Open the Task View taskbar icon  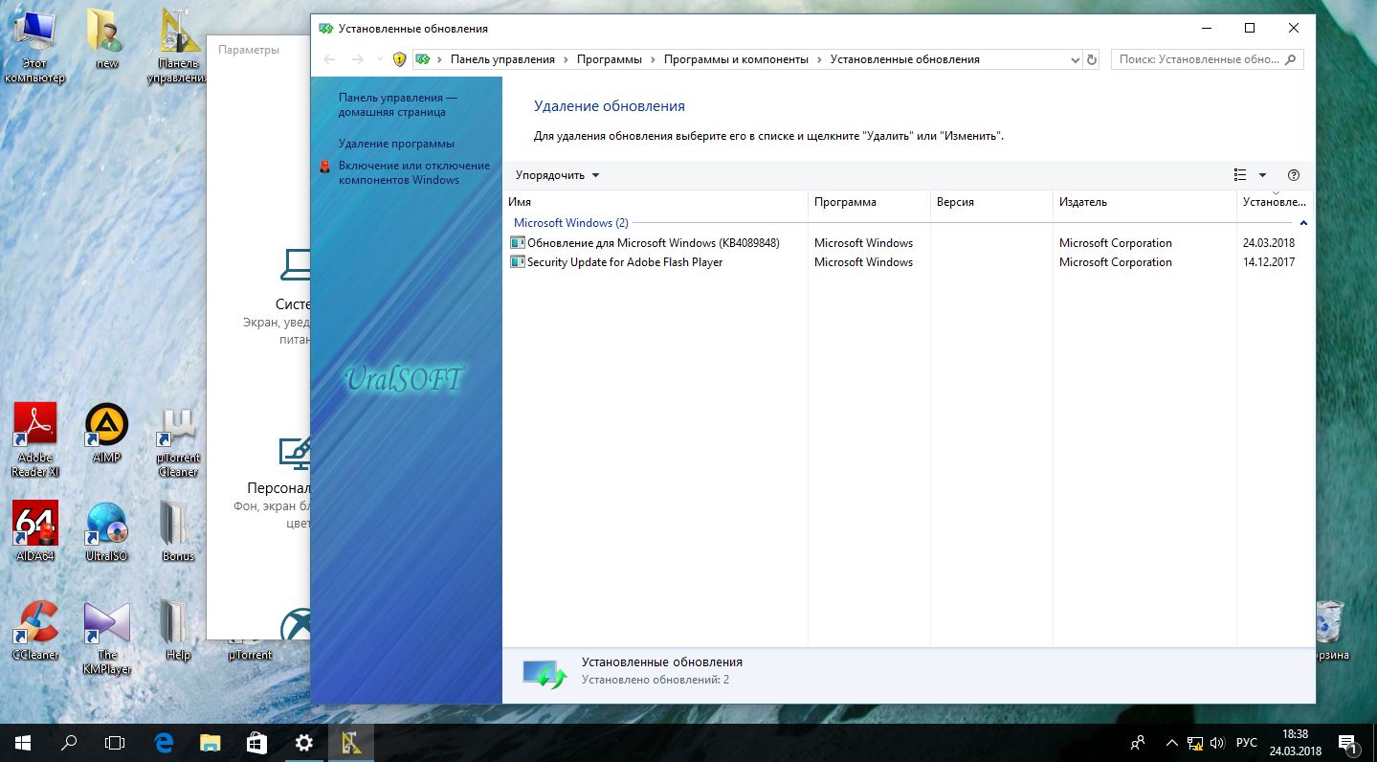[x=115, y=742]
